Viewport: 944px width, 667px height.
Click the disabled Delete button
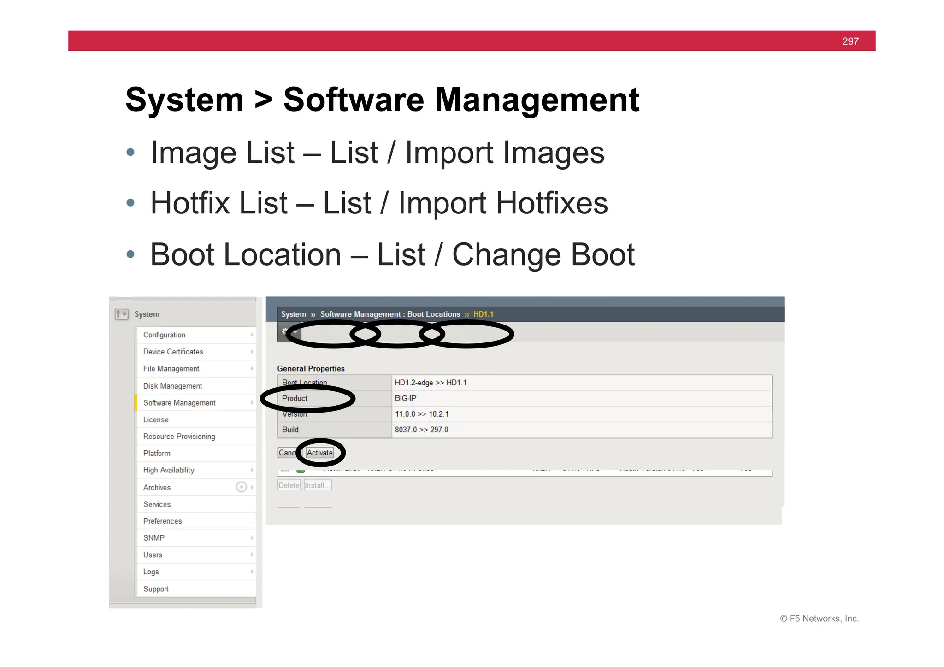click(289, 485)
